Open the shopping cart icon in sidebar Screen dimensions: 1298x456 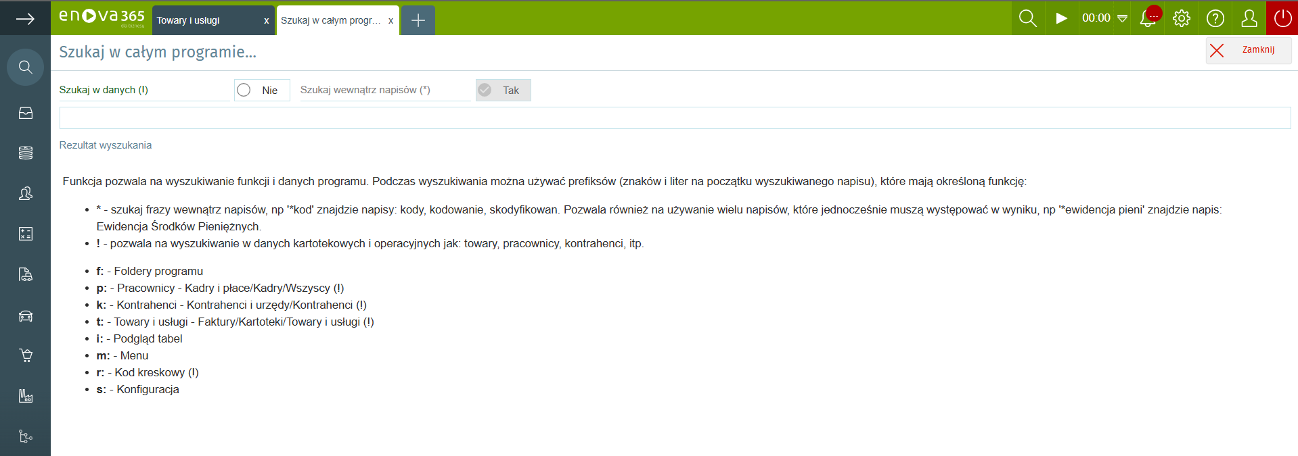point(25,355)
